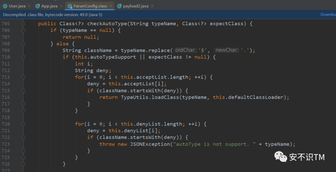Image resolution: width=336 pixels, height=172 pixels.
Task: Collapse the checkAutoType method at line 705
Action: 23,24
